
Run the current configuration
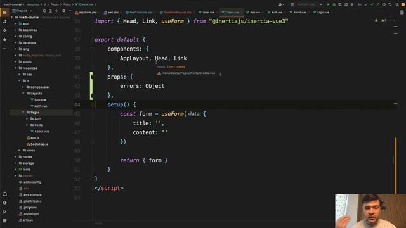tap(328, 4)
